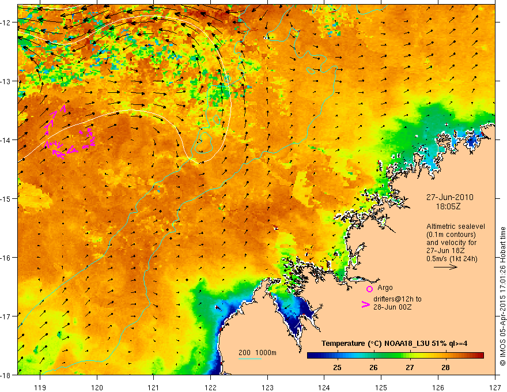Click the Temperature NOAA18_L3U colorbar title

[x=394, y=344]
